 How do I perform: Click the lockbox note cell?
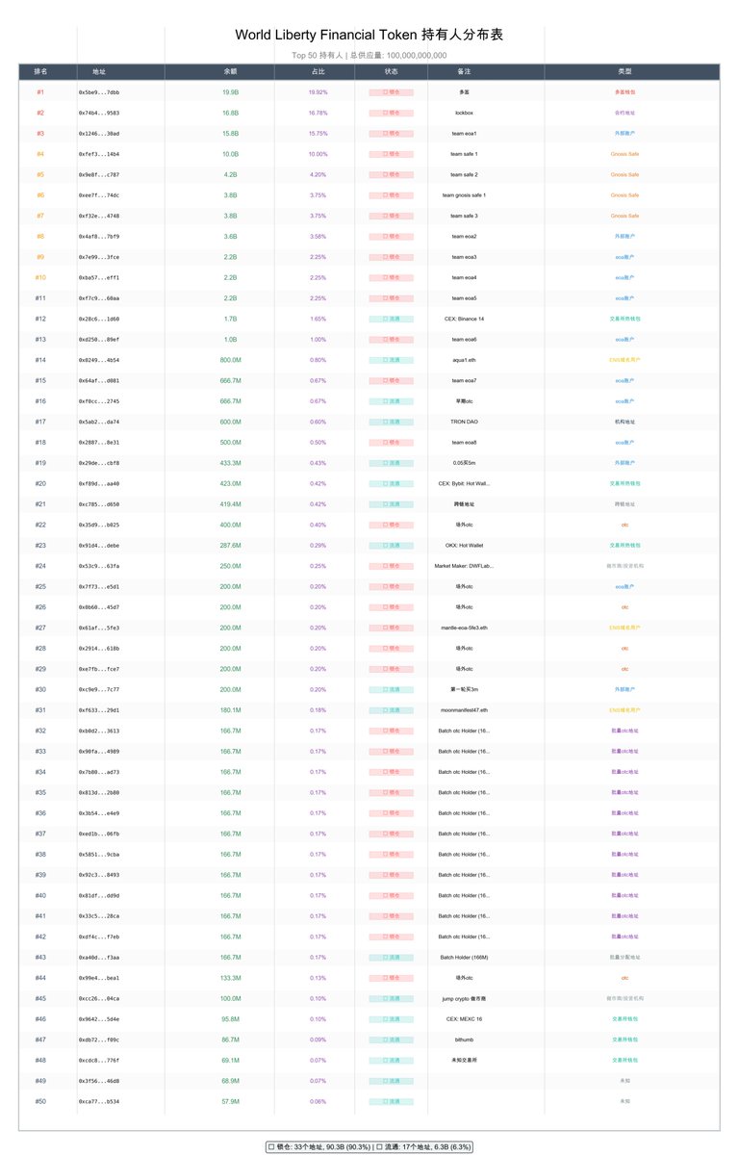(465, 113)
